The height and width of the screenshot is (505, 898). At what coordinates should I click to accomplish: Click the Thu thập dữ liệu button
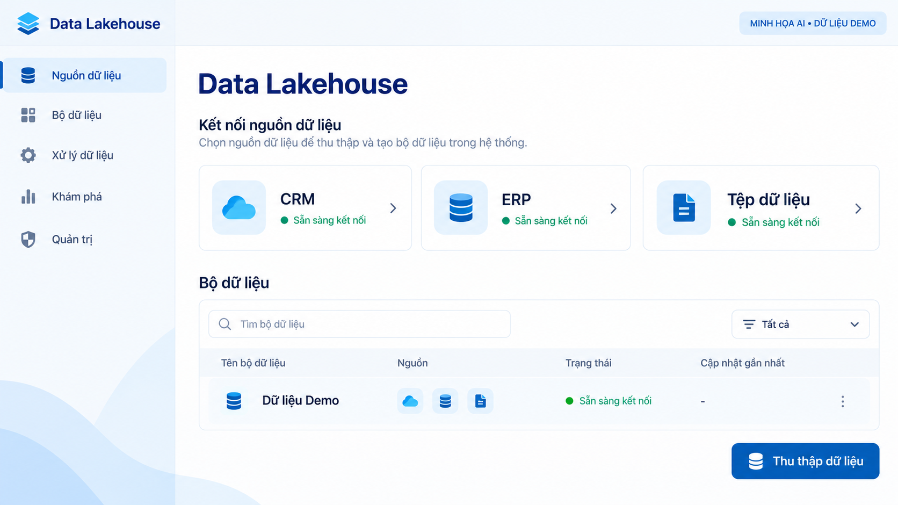click(x=805, y=461)
